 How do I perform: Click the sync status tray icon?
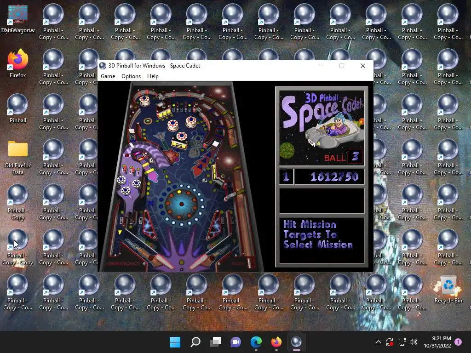pyautogui.click(x=390, y=342)
